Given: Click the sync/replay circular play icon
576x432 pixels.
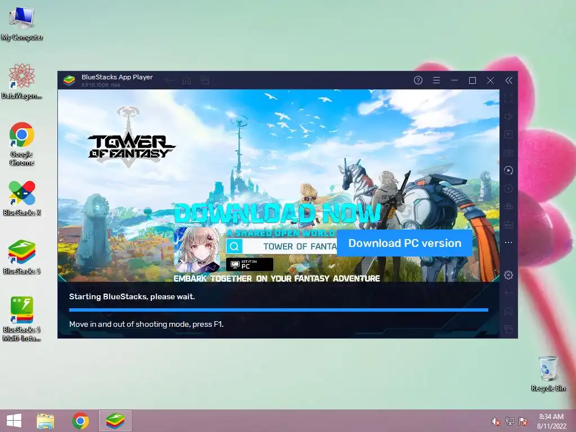Looking at the screenshot, I should click(x=508, y=170).
